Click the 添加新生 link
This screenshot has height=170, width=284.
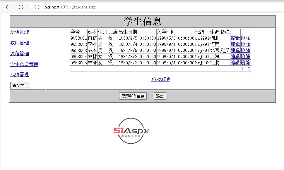[160, 79]
